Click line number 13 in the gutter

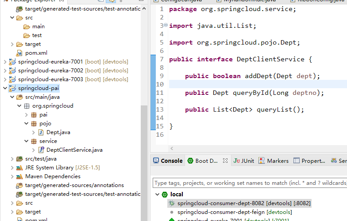(x=160, y=109)
